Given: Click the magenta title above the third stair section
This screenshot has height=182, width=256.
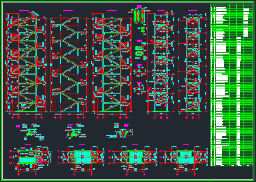Looking at the screenshot, I should [112, 11].
